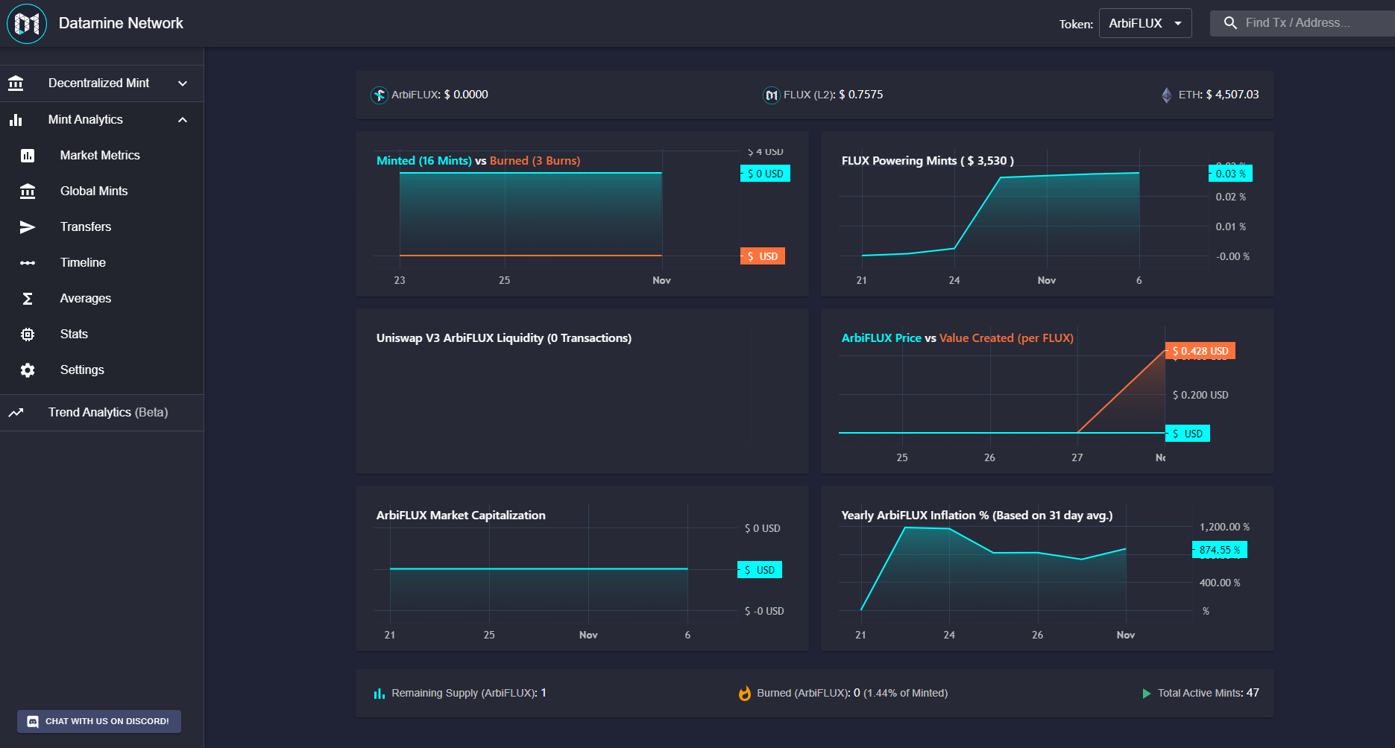This screenshot has height=748, width=1395.
Task: Click the Decentralized Mint bank icon
Action: (x=16, y=83)
